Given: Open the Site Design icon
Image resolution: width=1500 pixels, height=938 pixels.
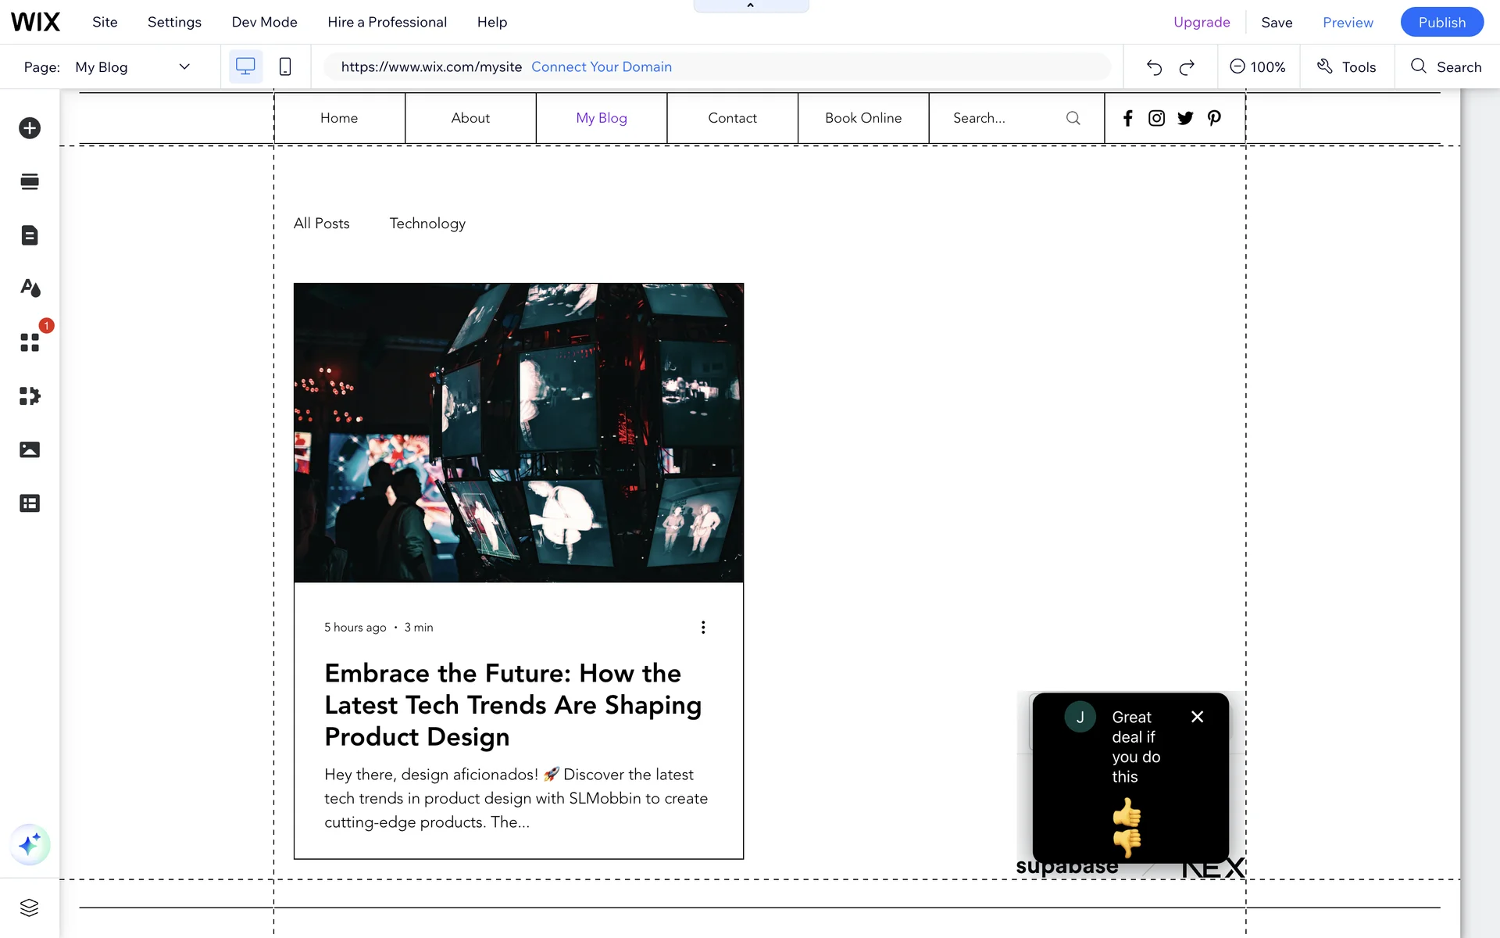Looking at the screenshot, I should click(x=30, y=288).
